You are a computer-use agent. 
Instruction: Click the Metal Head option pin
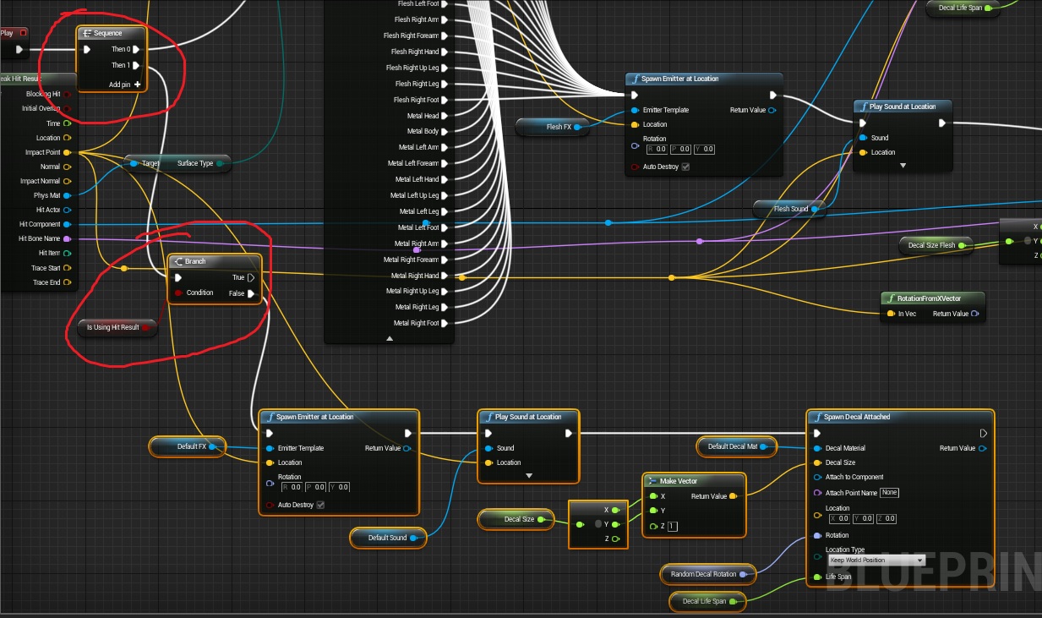click(x=445, y=116)
